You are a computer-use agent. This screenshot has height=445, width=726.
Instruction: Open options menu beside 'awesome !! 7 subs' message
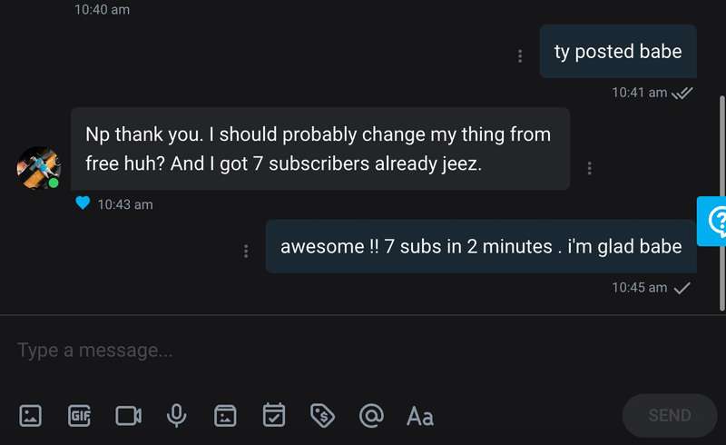point(246,252)
